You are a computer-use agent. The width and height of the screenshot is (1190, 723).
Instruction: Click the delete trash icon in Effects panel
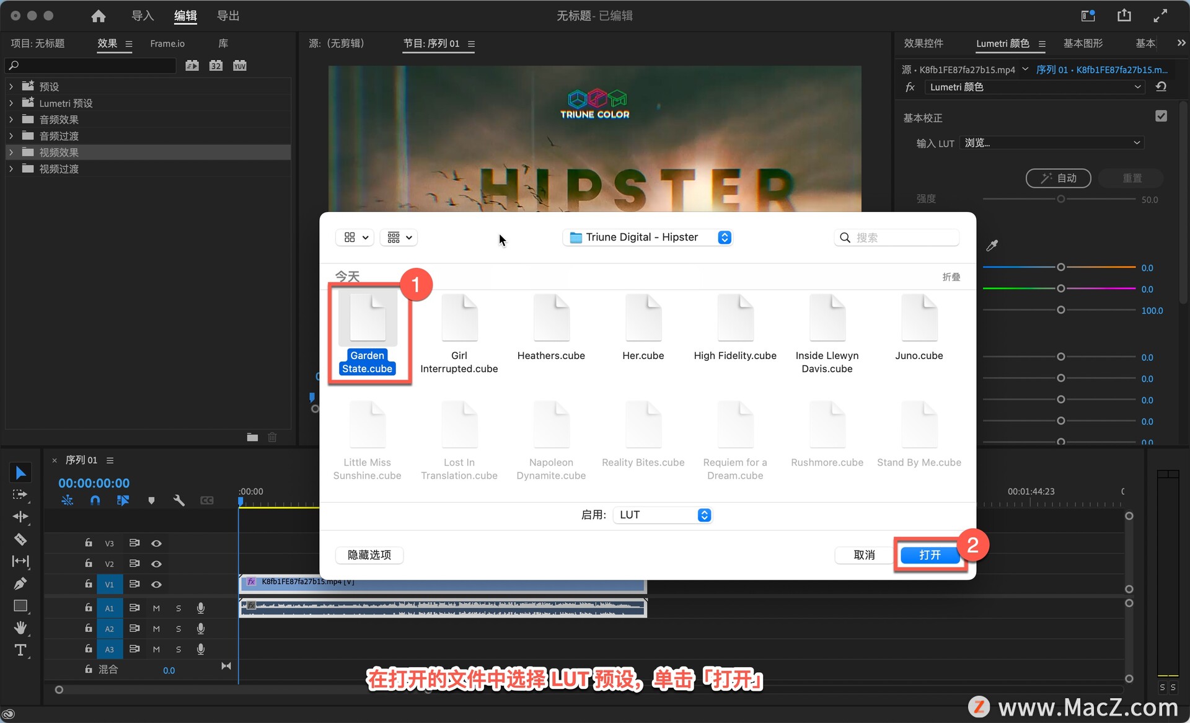(x=272, y=437)
